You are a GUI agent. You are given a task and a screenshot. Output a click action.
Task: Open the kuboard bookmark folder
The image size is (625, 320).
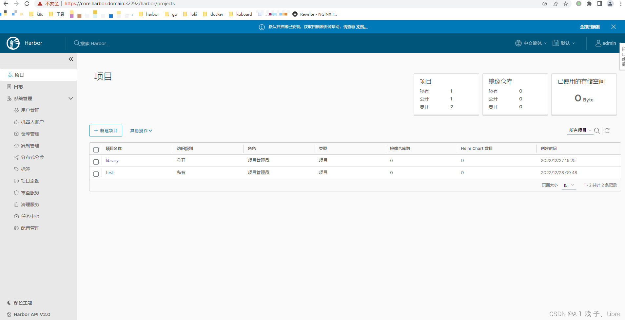(241, 14)
